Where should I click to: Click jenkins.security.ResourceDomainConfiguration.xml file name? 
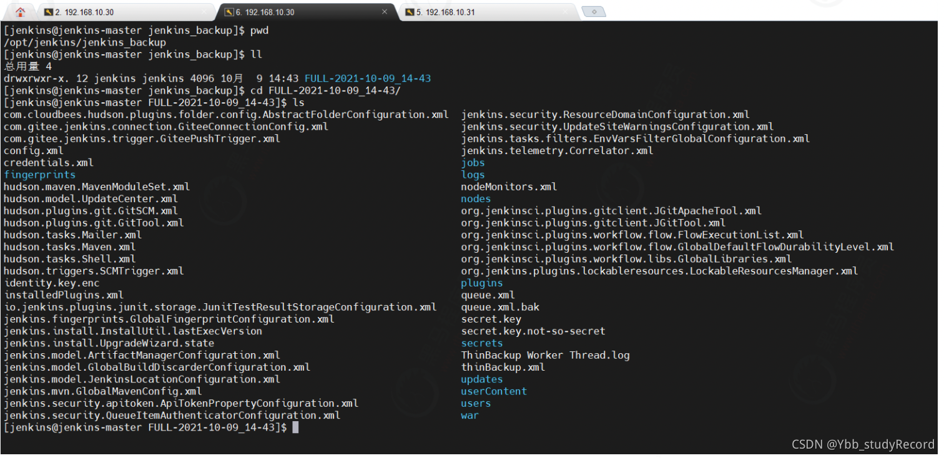pyautogui.click(x=606, y=115)
